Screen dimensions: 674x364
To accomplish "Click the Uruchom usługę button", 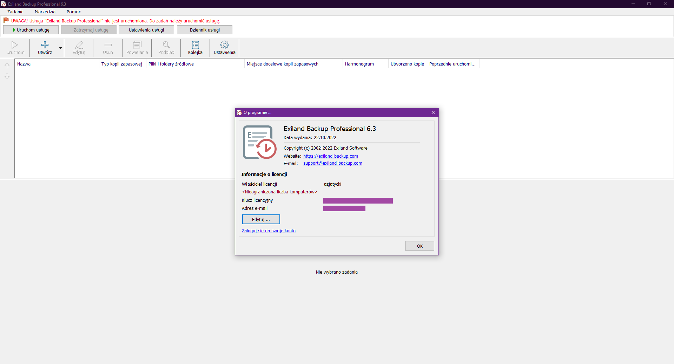I will pos(31,30).
